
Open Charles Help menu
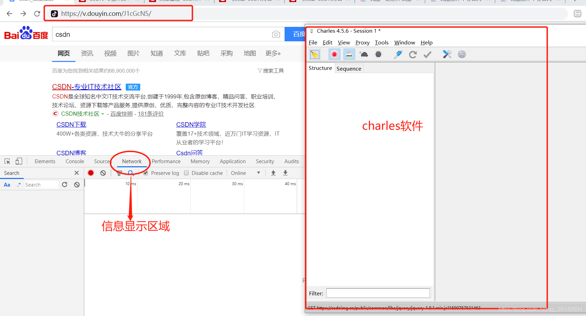(x=426, y=43)
